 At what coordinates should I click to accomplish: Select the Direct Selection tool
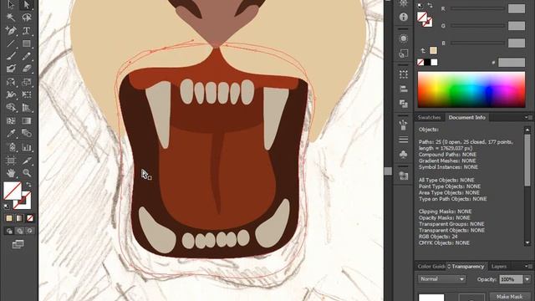pyautogui.click(x=26, y=5)
